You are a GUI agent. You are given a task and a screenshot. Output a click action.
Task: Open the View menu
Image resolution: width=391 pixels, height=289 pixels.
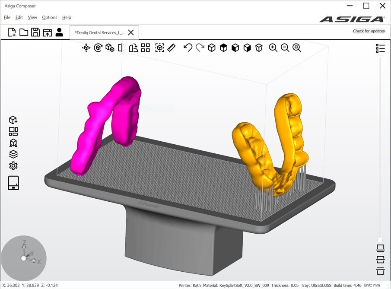(32, 17)
